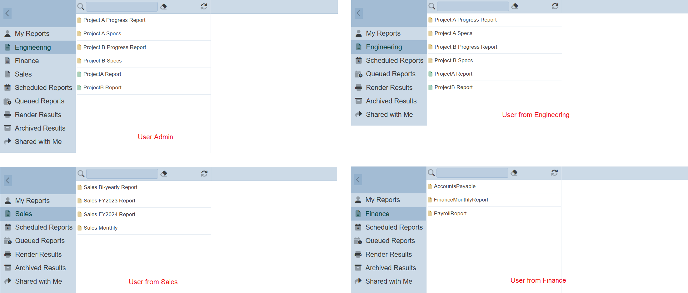Select the Sales Monthly report
688x293 pixels.
coord(100,228)
